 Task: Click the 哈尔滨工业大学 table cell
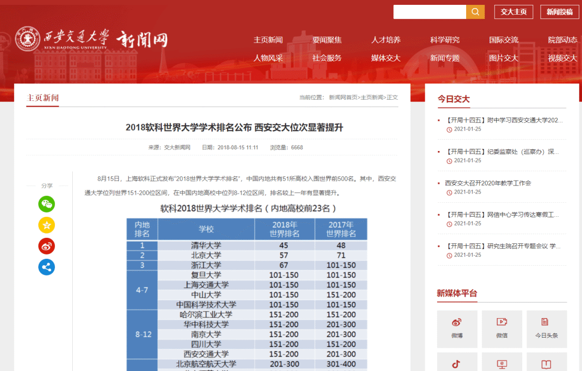pyautogui.click(x=206, y=314)
